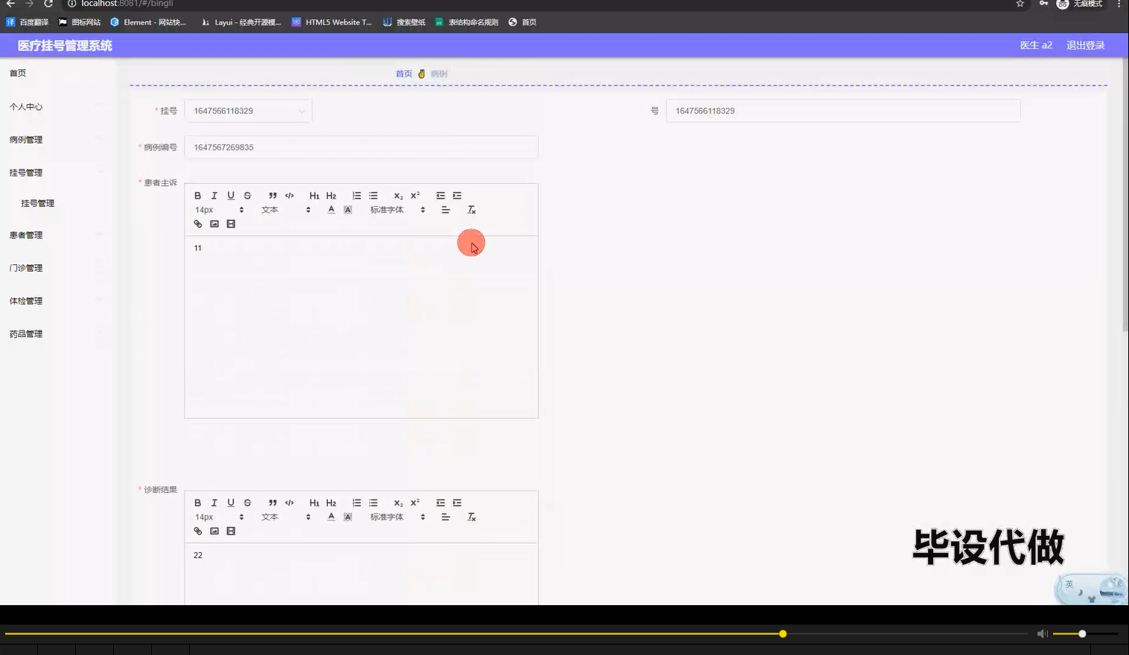Insert blockquote in the 患者主诉 editor

click(x=273, y=196)
